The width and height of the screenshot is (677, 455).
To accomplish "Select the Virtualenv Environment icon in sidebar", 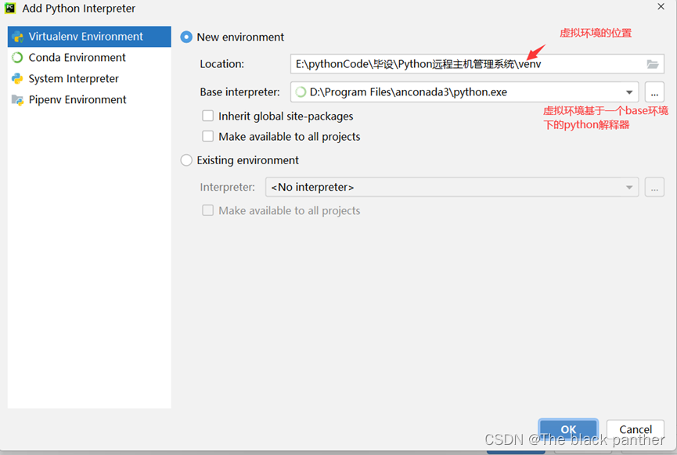I will [x=17, y=36].
